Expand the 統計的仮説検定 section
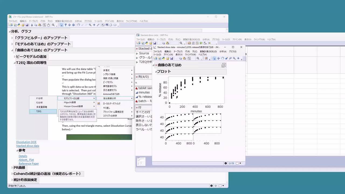The image size is (345, 194). pos(12,180)
